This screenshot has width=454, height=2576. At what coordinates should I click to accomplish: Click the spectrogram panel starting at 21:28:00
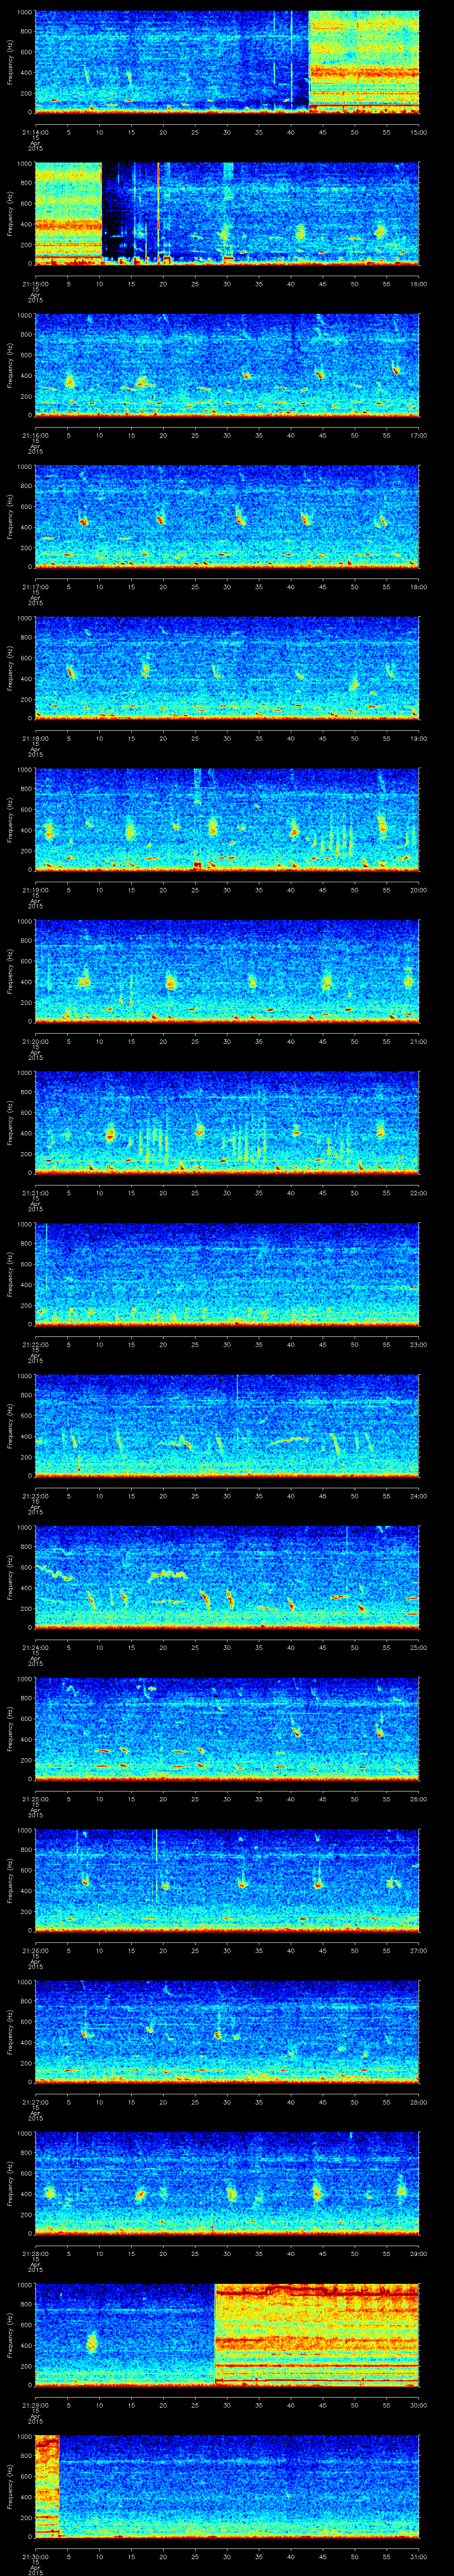(x=227, y=2183)
